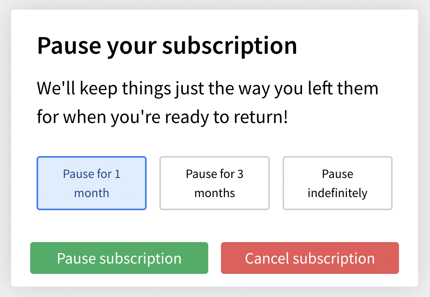Click the "months" label in the 3-month option
This screenshot has width=430, height=297.
(215, 193)
